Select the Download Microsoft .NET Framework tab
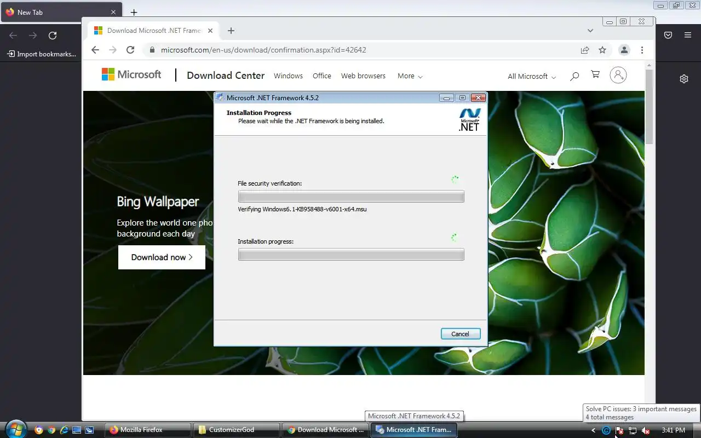This screenshot has width=701, height=438. 153,31
